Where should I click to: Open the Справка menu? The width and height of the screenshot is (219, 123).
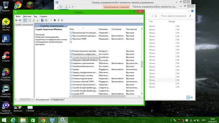point(43,16)
